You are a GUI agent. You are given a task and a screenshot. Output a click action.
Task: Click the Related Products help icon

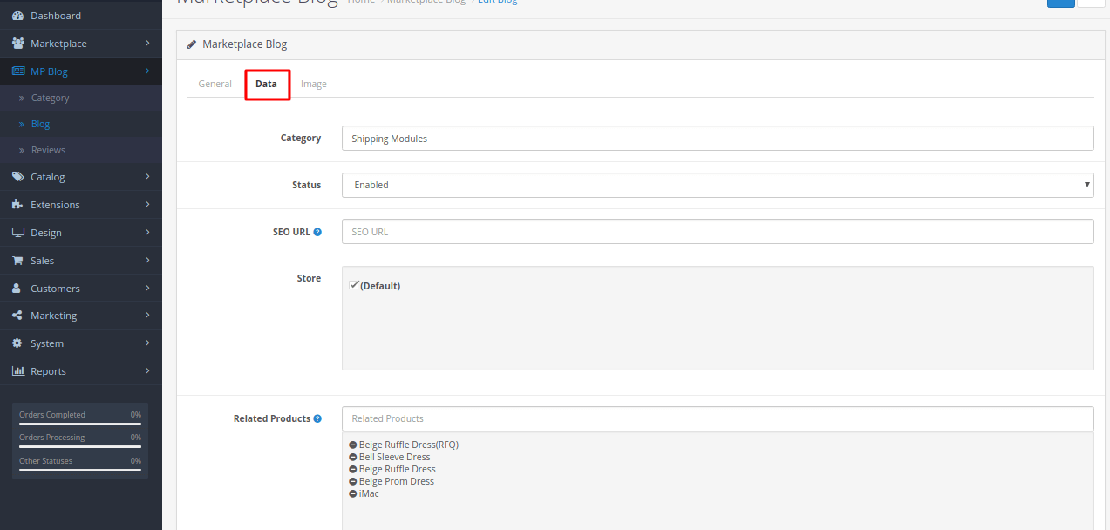(x=317, y=418)
